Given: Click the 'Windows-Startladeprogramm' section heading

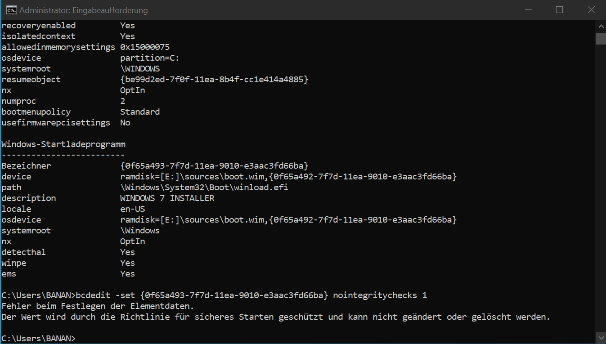Looking at the screenshot, I should click(63, 144).
